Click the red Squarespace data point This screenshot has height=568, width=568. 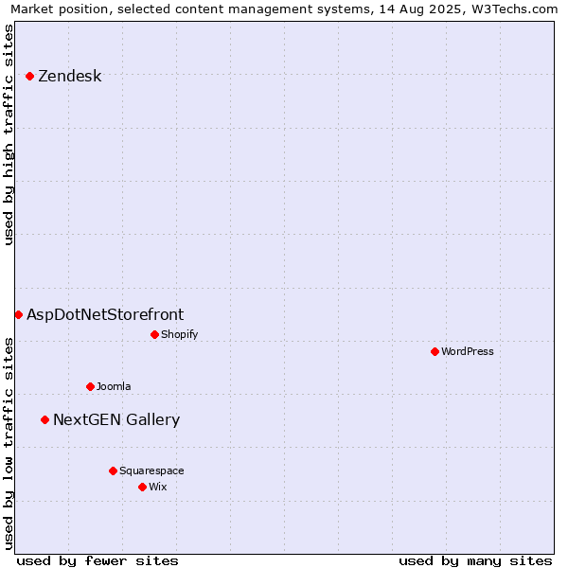click(113, 470)
